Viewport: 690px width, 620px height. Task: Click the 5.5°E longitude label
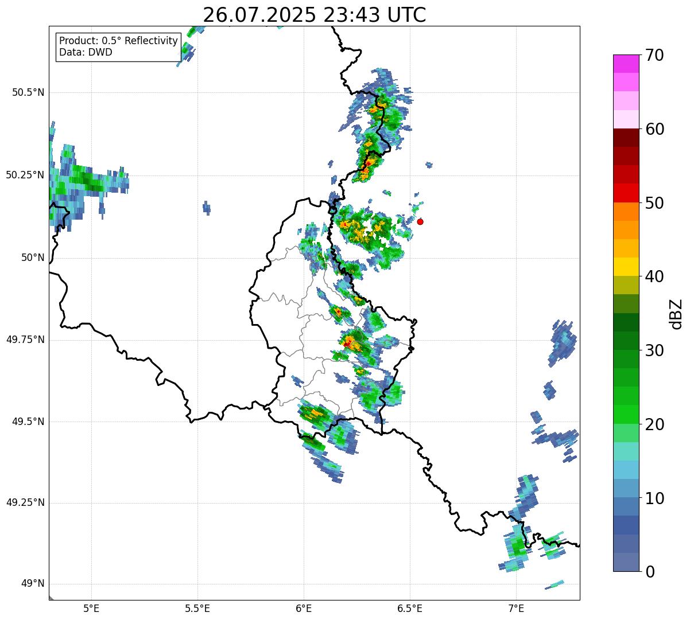point(197,608)
